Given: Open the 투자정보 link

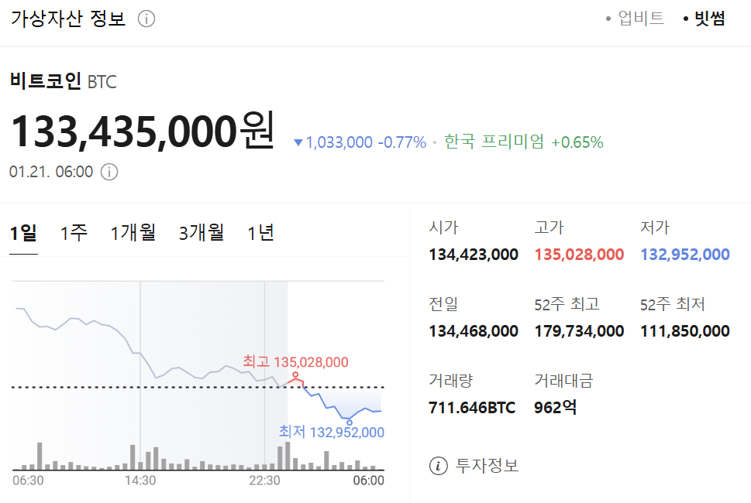Looking at the screenshot, I should 487,466.
